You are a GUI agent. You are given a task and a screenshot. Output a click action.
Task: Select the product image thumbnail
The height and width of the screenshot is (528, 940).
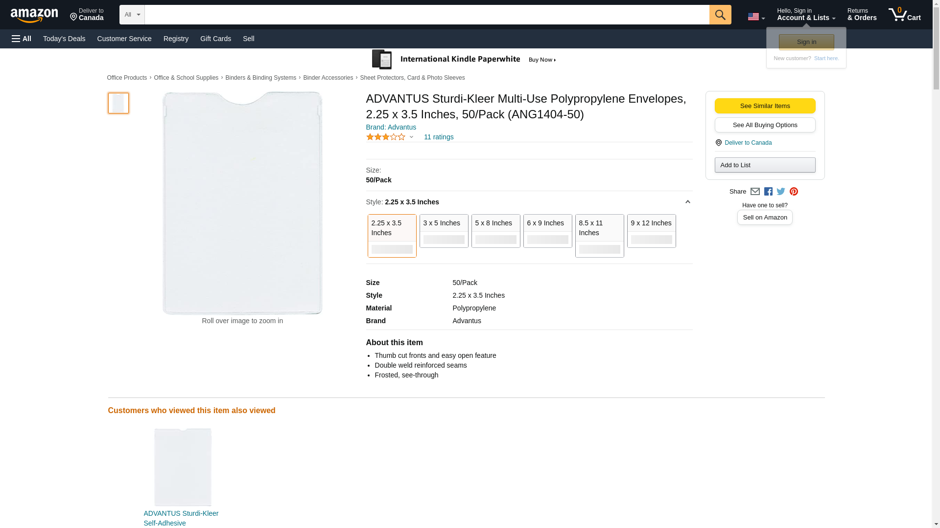(118, 103)
